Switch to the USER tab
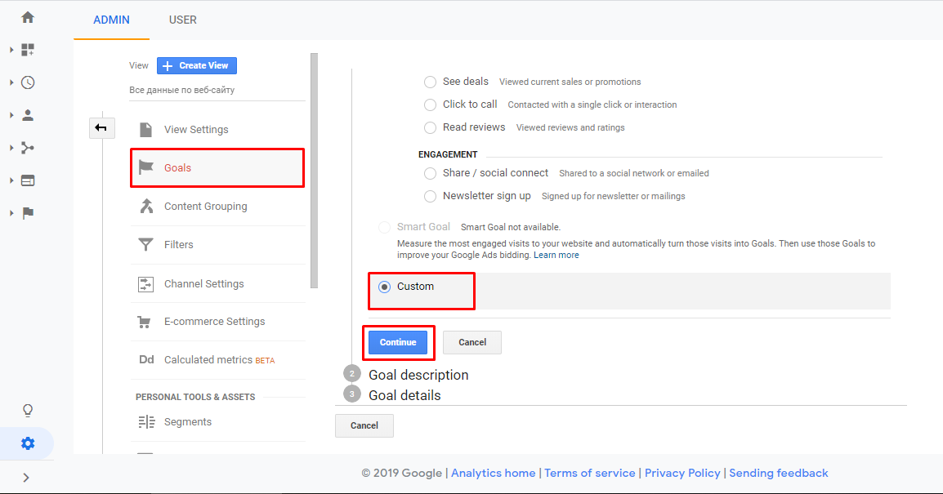 [x=182, y=20]
